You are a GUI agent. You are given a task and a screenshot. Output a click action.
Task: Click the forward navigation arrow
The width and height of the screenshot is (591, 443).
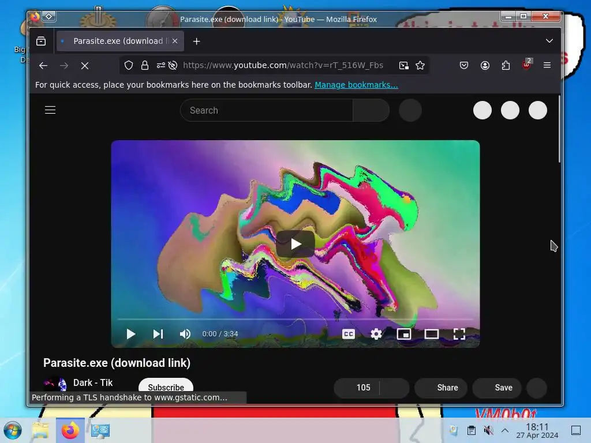[64, 66]
